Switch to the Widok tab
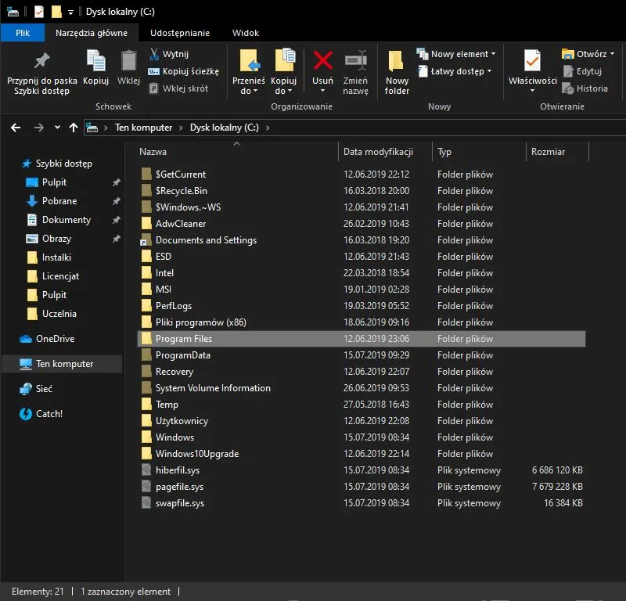This screenshot has height=601, width=626. point(245,33)
